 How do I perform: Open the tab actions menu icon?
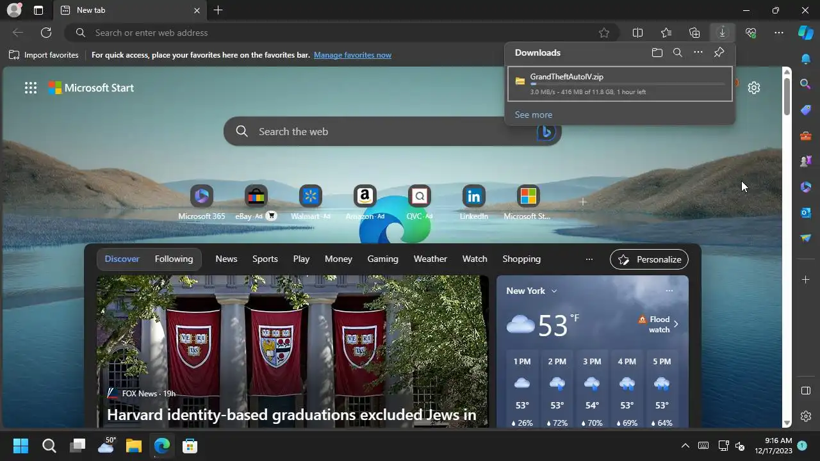pyautogui.click(x=38, y=10)
